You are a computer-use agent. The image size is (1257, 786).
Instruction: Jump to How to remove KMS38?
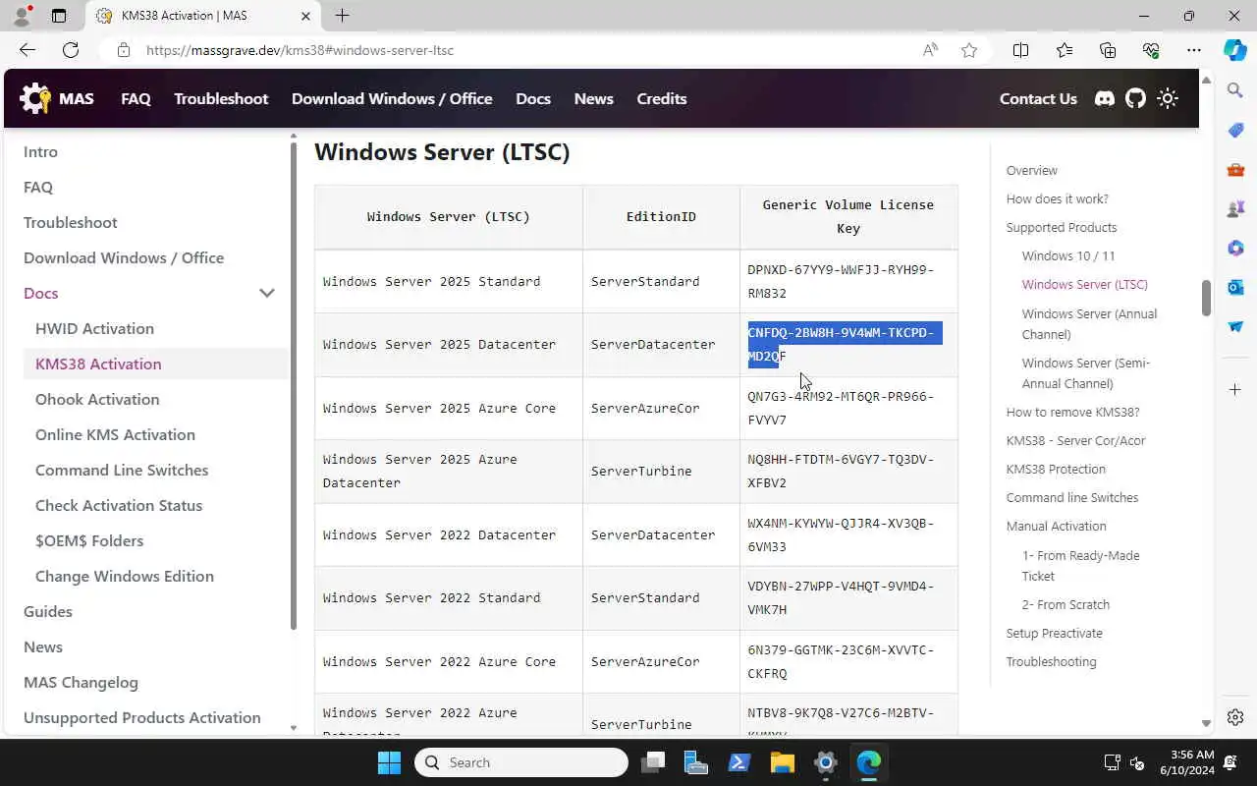click(x=1072, y=412)
